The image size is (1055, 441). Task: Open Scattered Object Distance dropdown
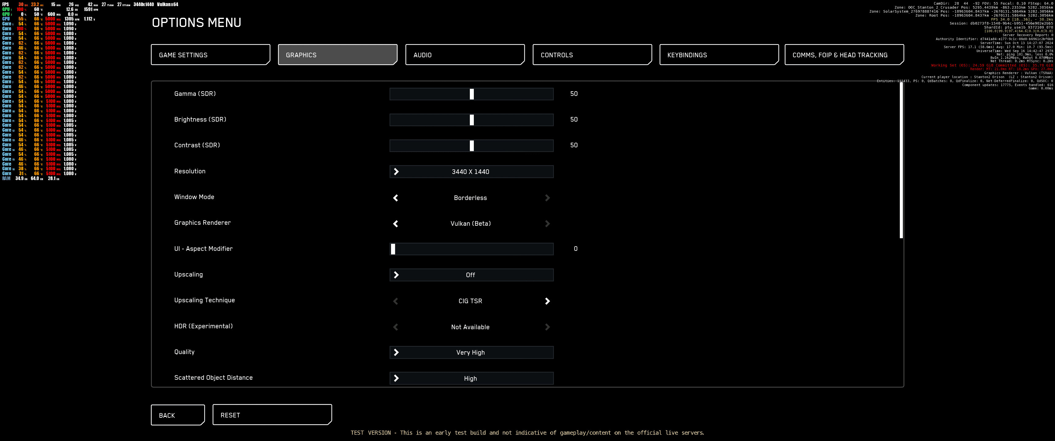[471, 379]
